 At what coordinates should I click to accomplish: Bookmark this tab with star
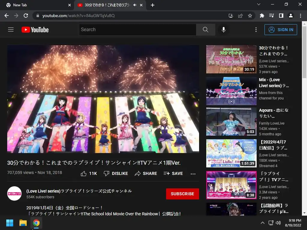[250, 16]
